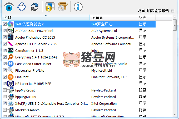Check the hppMSRedist checkbox

coord(5,90)
